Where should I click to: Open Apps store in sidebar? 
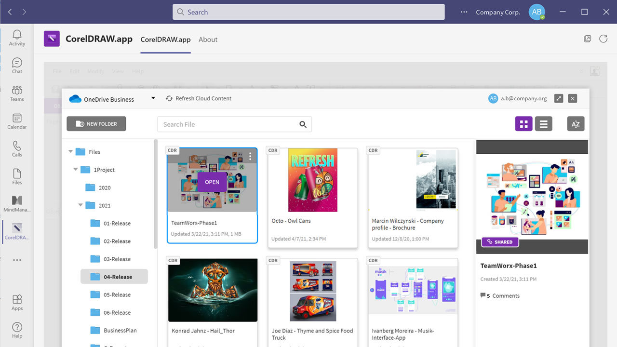[17, 303]
